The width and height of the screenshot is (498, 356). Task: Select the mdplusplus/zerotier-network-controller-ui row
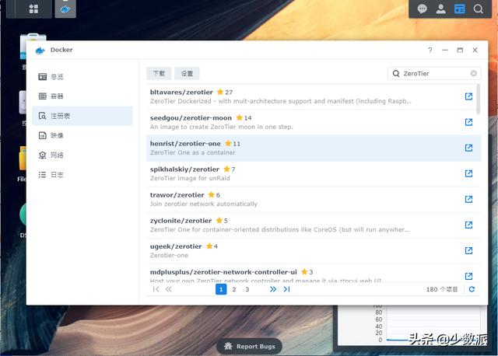pos(314,273)
